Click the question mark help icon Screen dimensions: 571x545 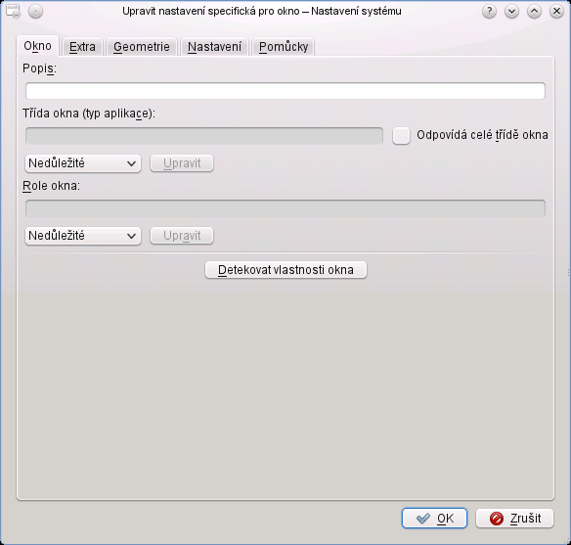pos(489,12)
